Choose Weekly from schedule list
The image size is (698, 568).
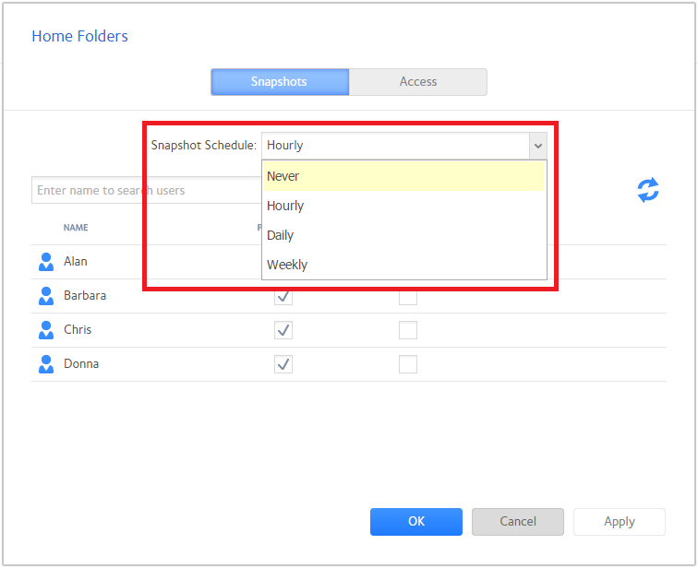click(x=404, y=265)
